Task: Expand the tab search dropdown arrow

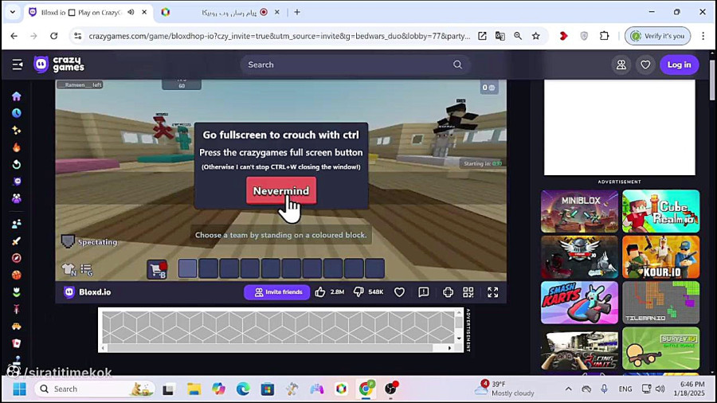Action: click(x=12, y=12)
